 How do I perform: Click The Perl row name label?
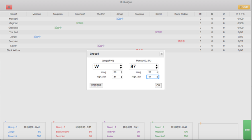[13, 32]
